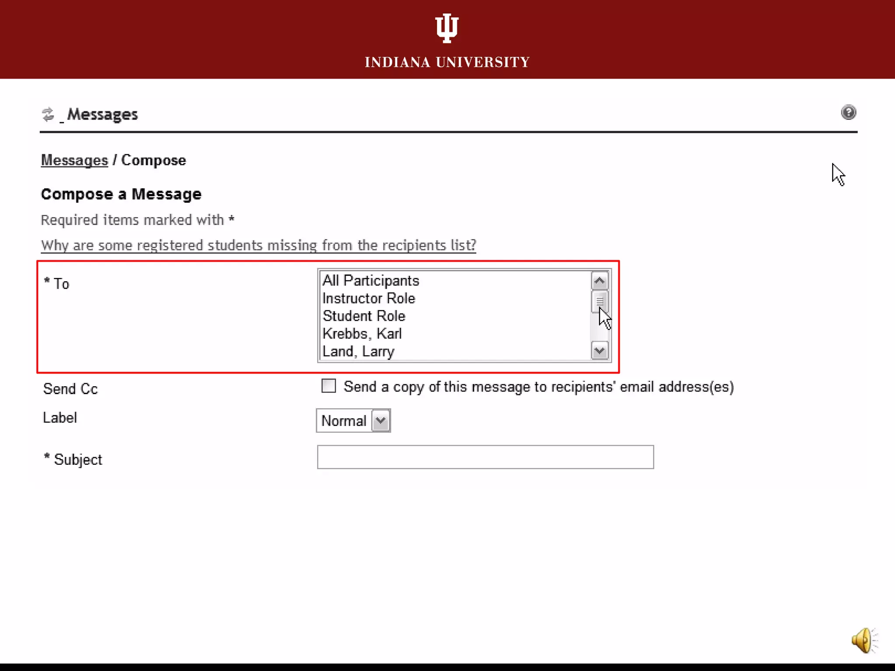Click the Messages tool title

pos(102,114)
